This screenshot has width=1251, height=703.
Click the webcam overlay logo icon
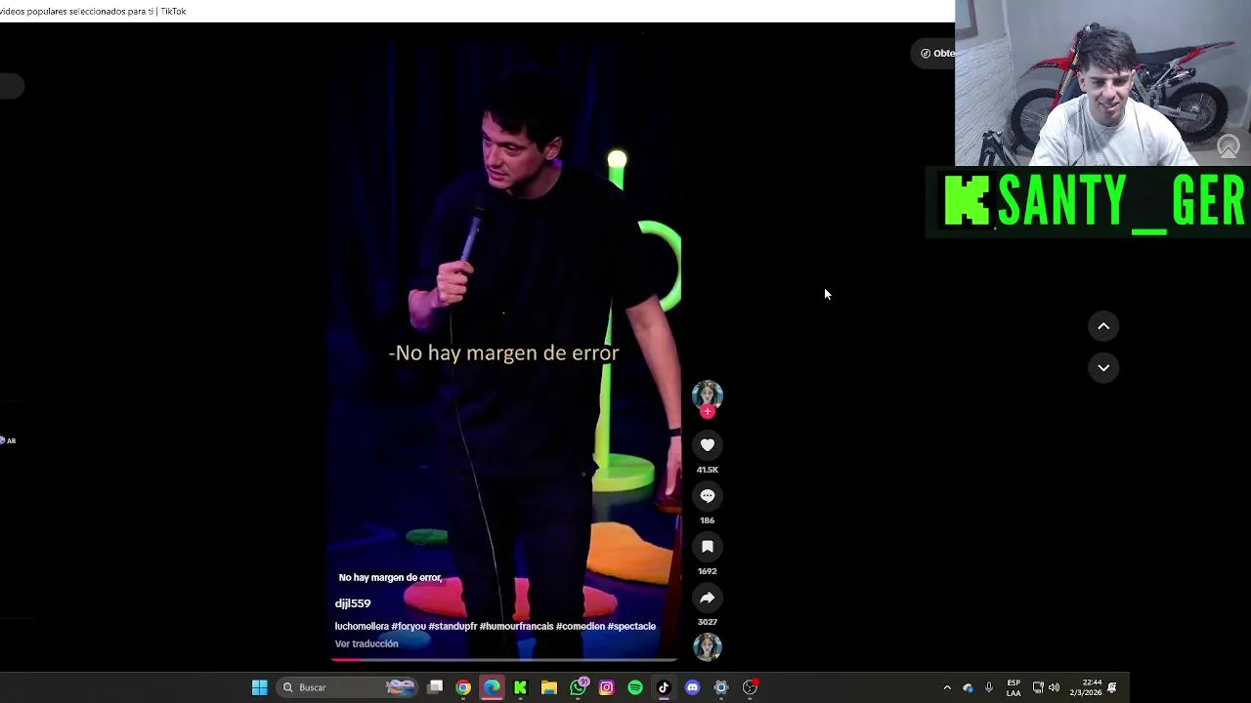(x=1229, y=146)
